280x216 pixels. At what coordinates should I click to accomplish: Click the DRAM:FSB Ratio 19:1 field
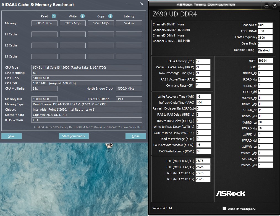pos(129,99)
